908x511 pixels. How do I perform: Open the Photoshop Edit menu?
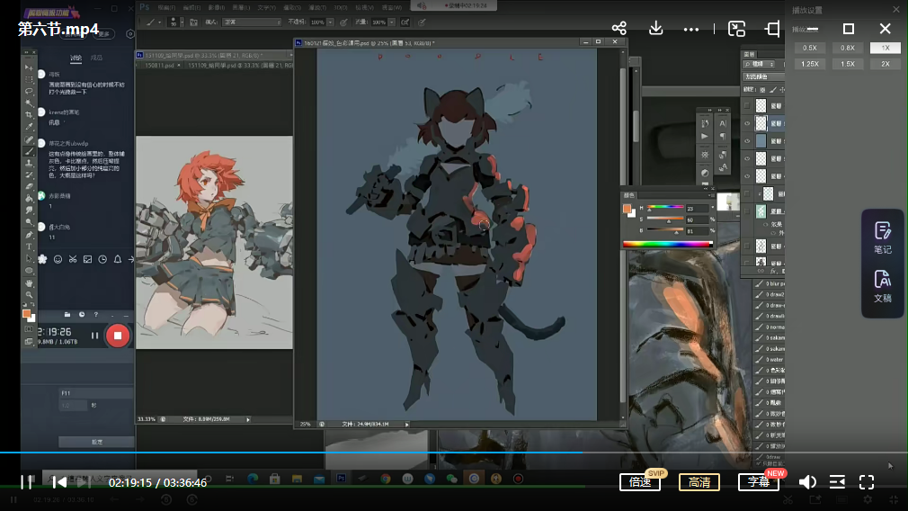click(x=191, y=7)
